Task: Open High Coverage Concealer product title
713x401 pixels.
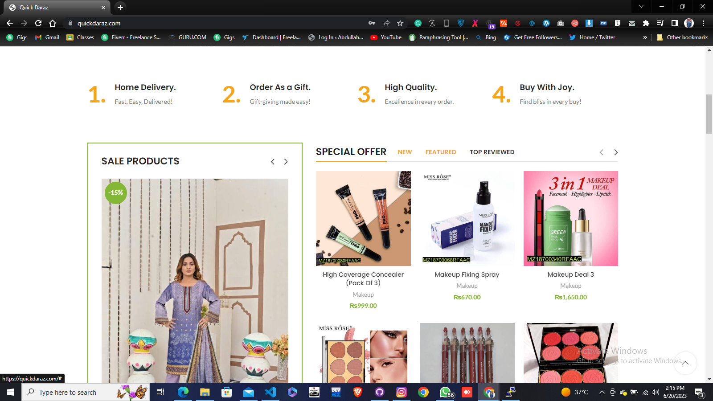Action: 363,278
